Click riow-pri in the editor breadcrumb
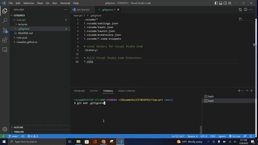This screenshot has height=145, width=258. coord(78,15)
